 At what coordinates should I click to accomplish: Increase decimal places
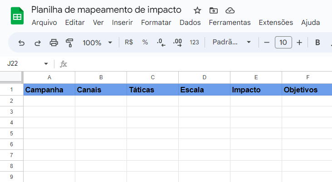click(x=177, y=43)
